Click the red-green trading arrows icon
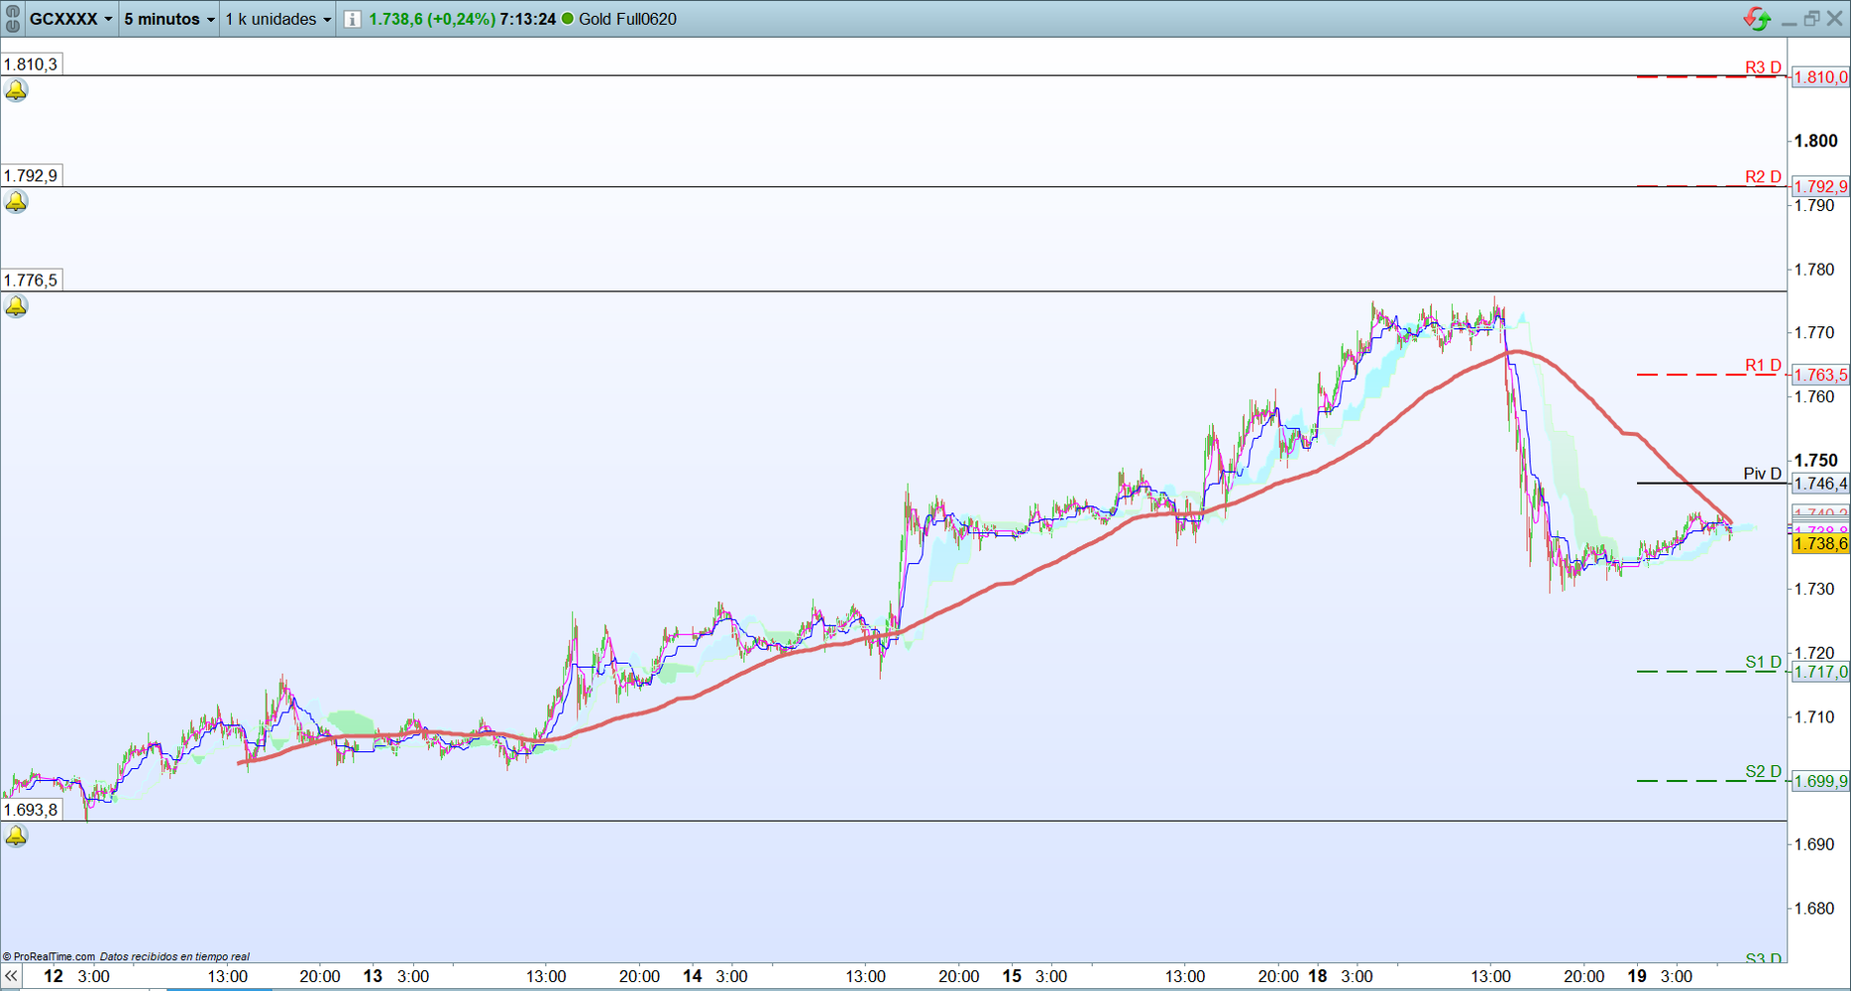 click(x=1757, y=19)
